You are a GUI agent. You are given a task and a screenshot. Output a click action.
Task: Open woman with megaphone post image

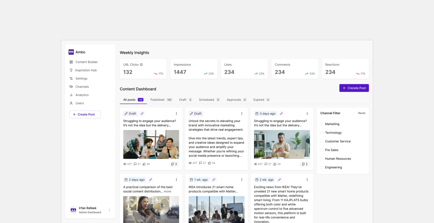tap(151, 209)
